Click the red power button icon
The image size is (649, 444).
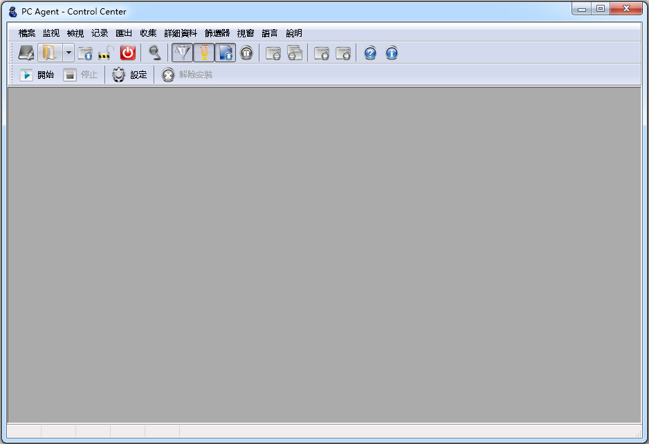(x=128, y=53)
